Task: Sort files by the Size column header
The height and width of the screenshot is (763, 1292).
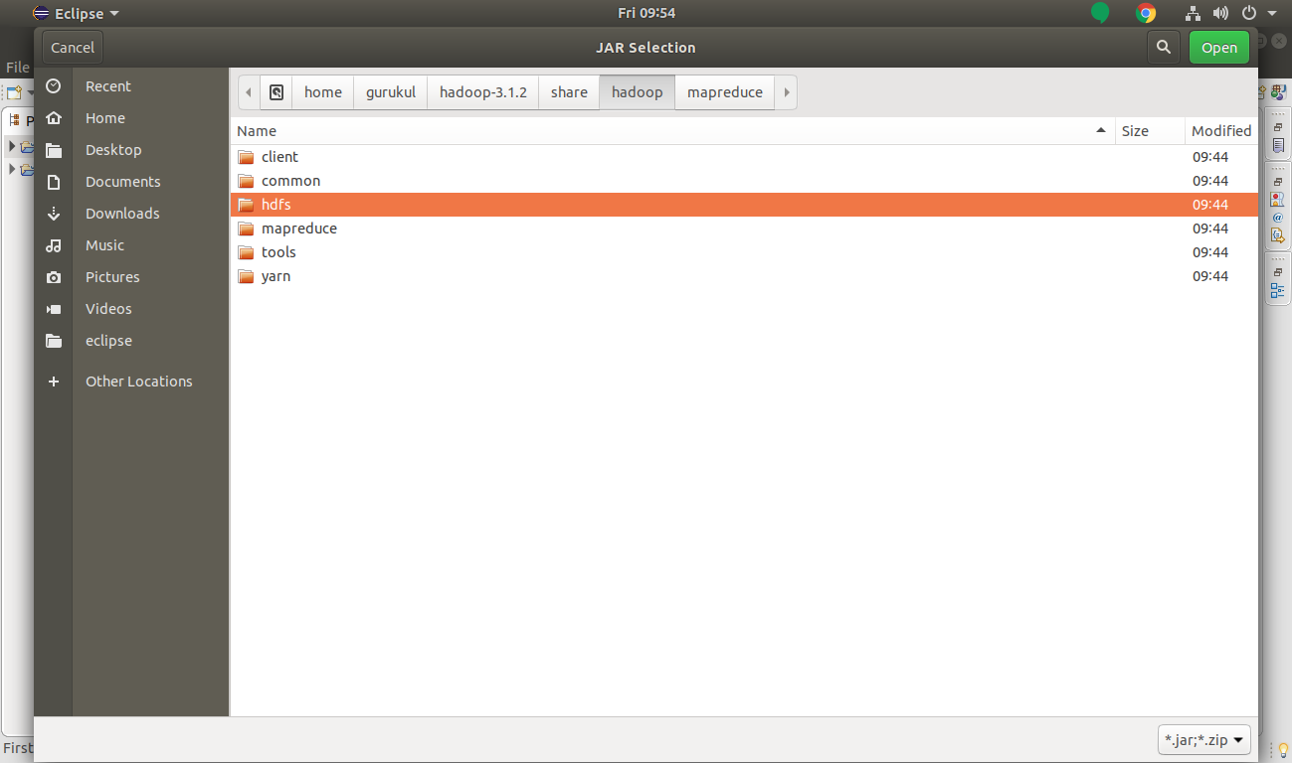Action: tap(1150, 131)
